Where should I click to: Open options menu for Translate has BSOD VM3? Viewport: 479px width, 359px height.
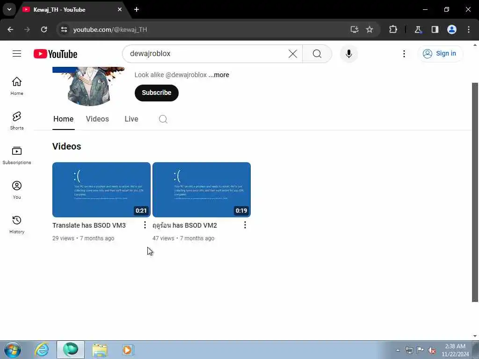coord(145,225)
